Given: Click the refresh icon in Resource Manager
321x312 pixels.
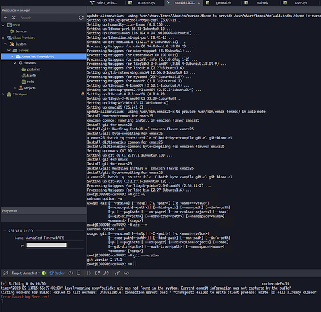Looking at the screenshot, I should (x=81, y=18).
